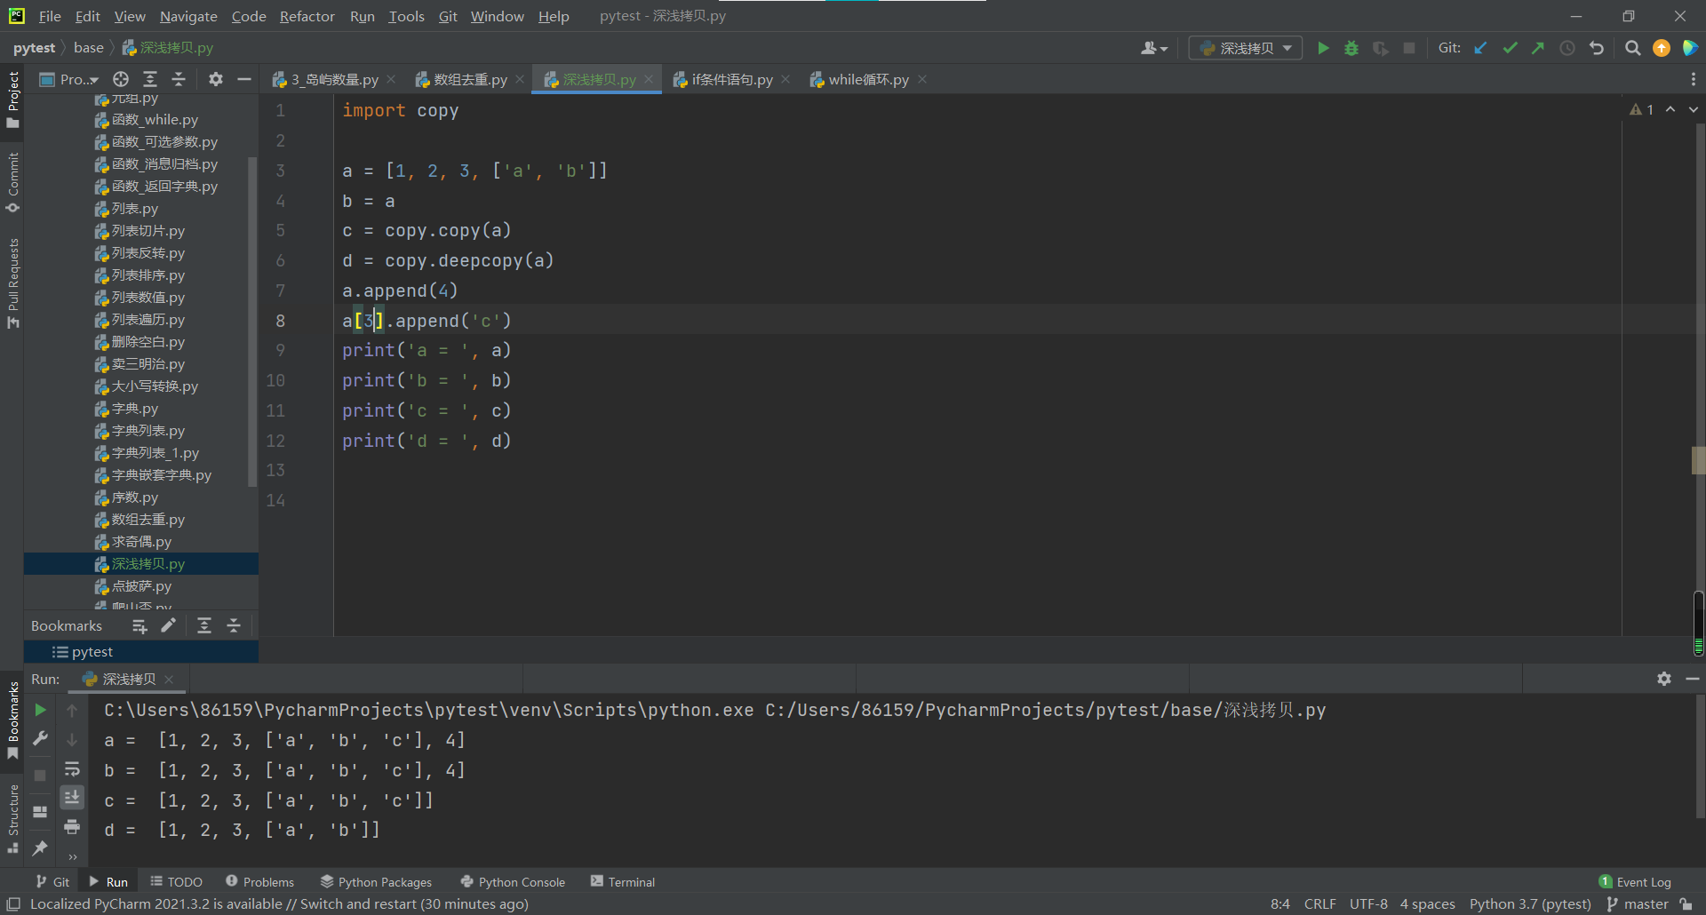Open Project view type dropdown
Screen dimensions: 1706x915
click(69, 79)
